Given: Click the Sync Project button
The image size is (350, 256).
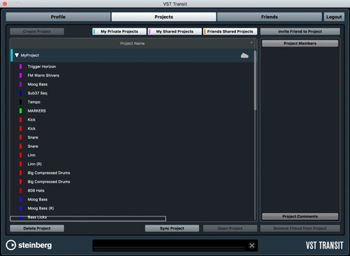Looking at the screenshot, I should point(172,228).
